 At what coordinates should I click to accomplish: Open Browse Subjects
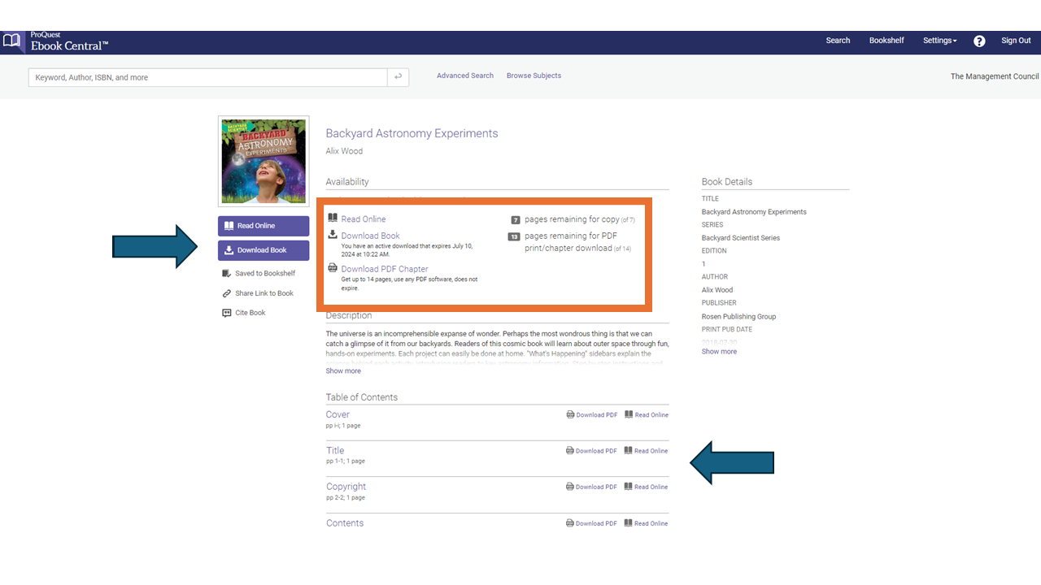click(534, 76)
